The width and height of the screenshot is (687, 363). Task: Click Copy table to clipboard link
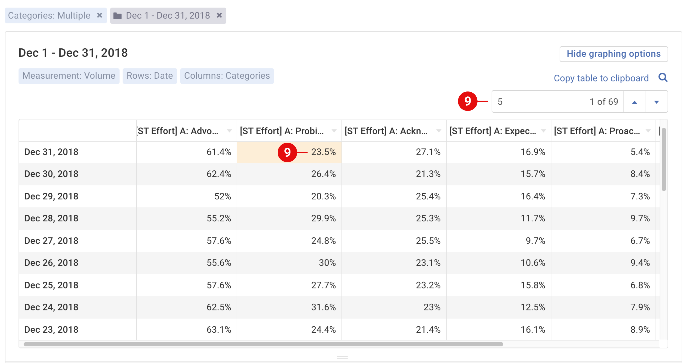(x=601, y=78)
